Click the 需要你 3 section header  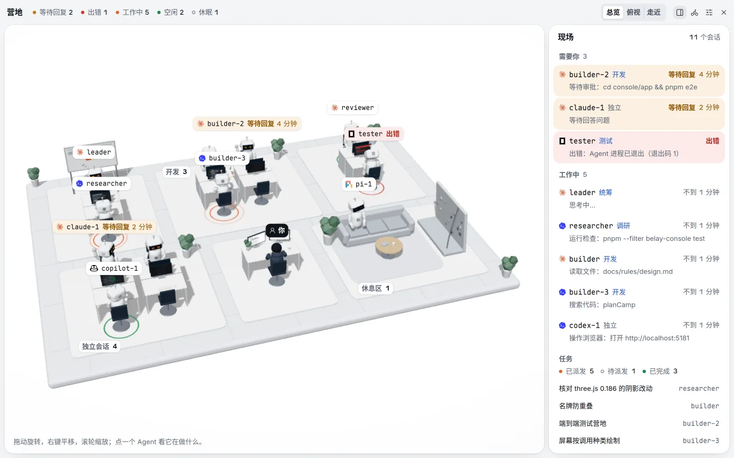573,56
